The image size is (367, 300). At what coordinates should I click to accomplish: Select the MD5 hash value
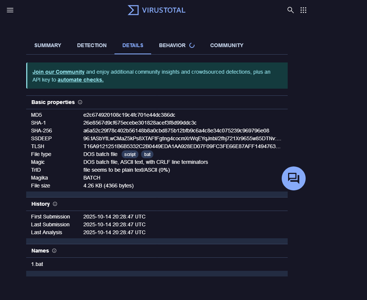point(129,115)
